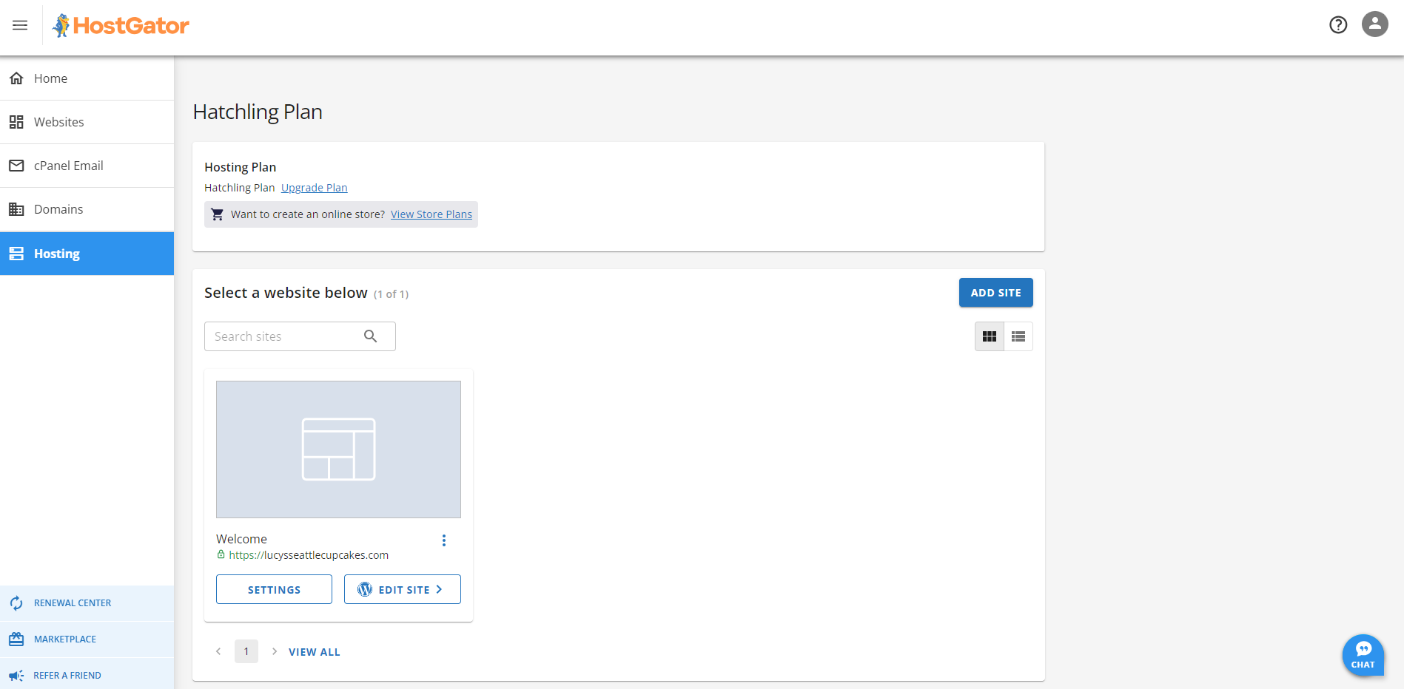Click the next page chevron below site list
The image size is (1404, 689).
pos(274,651)
